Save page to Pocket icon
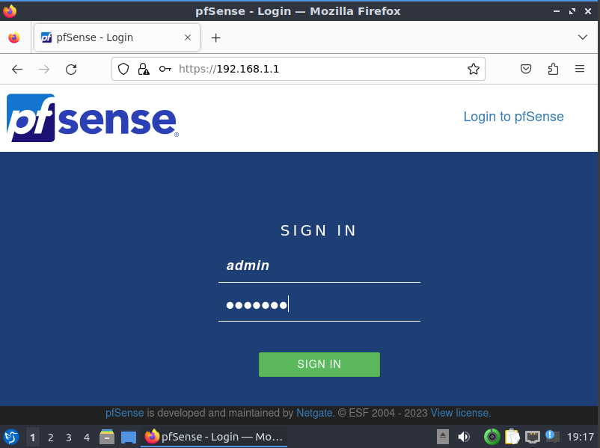The width and height of the screenshot is (600, 448). (526, 69)
